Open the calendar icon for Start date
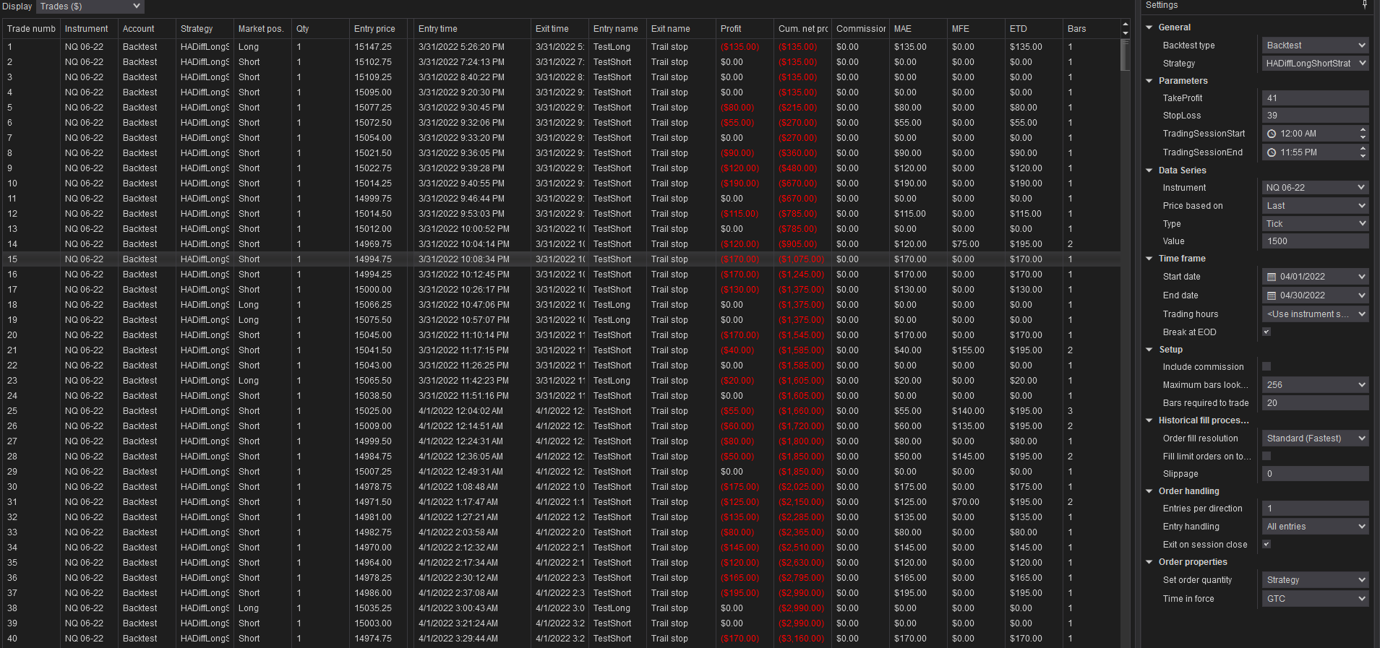The width and height of the screenshot is (1380, 648). pyautogui.click(x=1272, y=277)
